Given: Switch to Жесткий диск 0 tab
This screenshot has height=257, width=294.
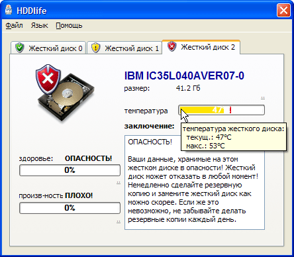Looking at the screenshot, I should tap(48, 48).
